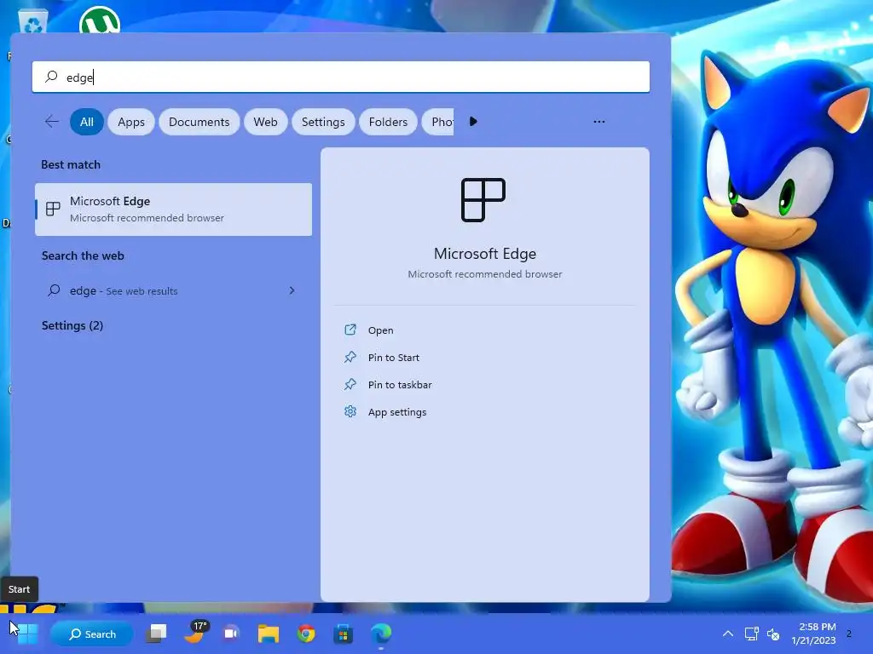Click the web search magnifier icon
Viewport: 873px width, 654px height.
click(x=54, y=290)
